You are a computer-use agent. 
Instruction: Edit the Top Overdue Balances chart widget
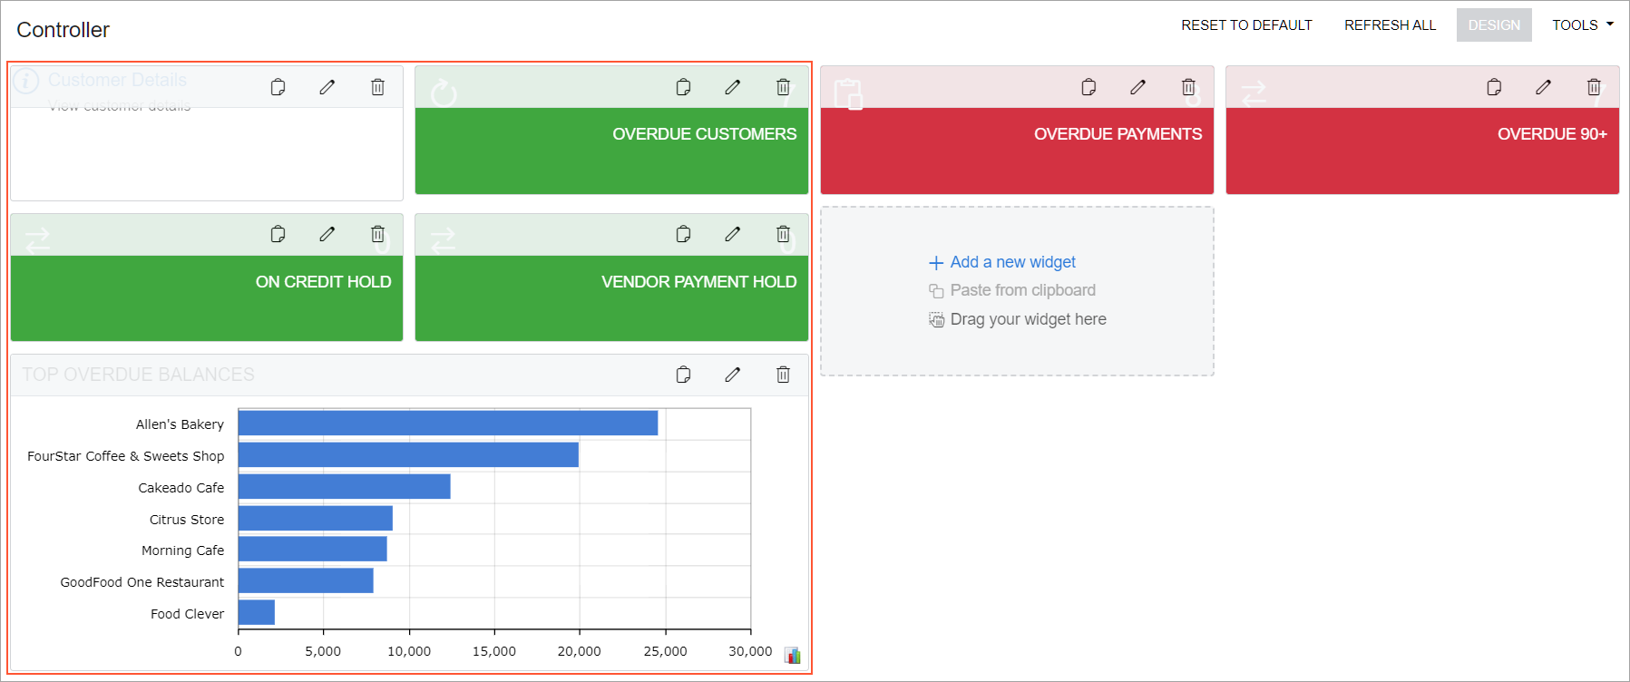pyautogui.click(x=733, y=375)
